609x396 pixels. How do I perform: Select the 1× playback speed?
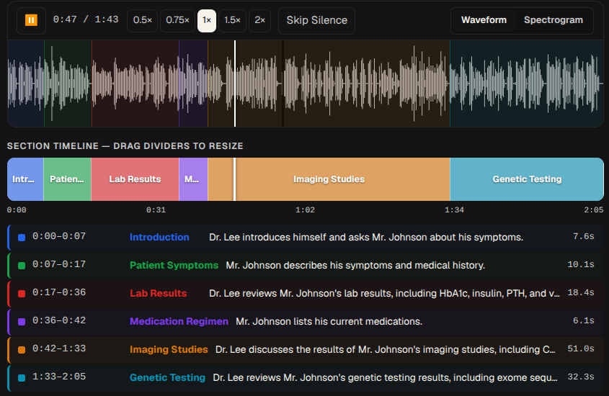207,21
